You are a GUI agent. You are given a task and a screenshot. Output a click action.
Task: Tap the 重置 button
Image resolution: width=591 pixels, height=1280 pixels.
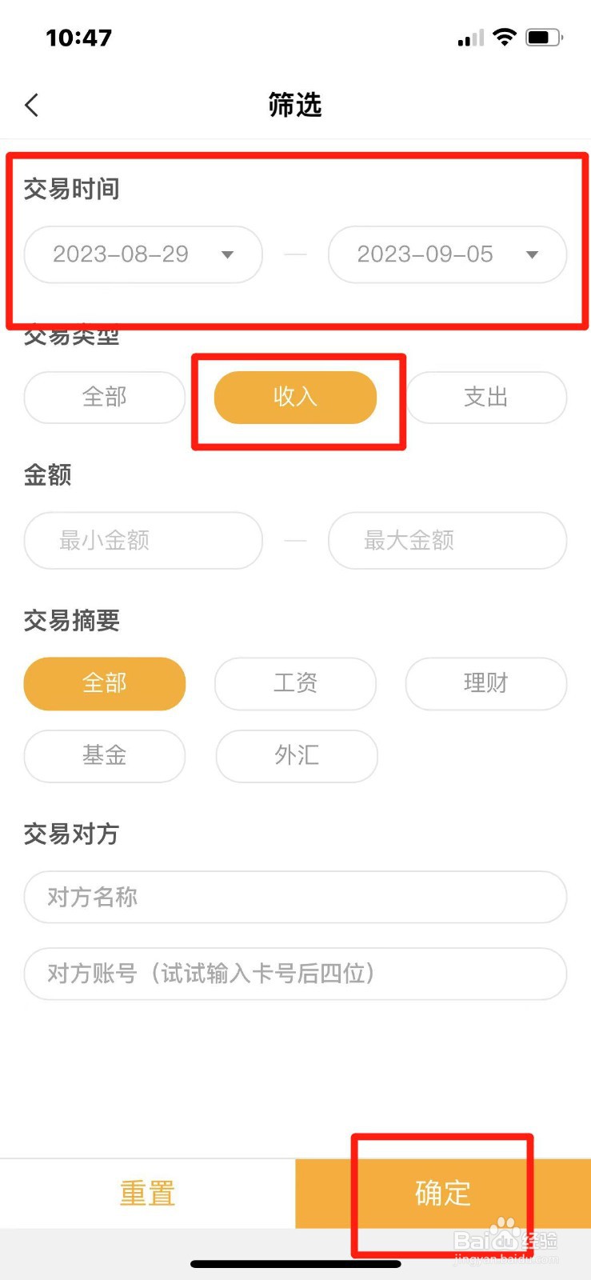click(x=148, y=1194)
